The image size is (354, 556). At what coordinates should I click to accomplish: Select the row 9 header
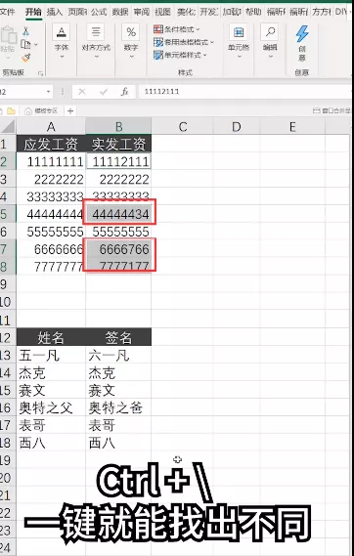coord(8,284)
